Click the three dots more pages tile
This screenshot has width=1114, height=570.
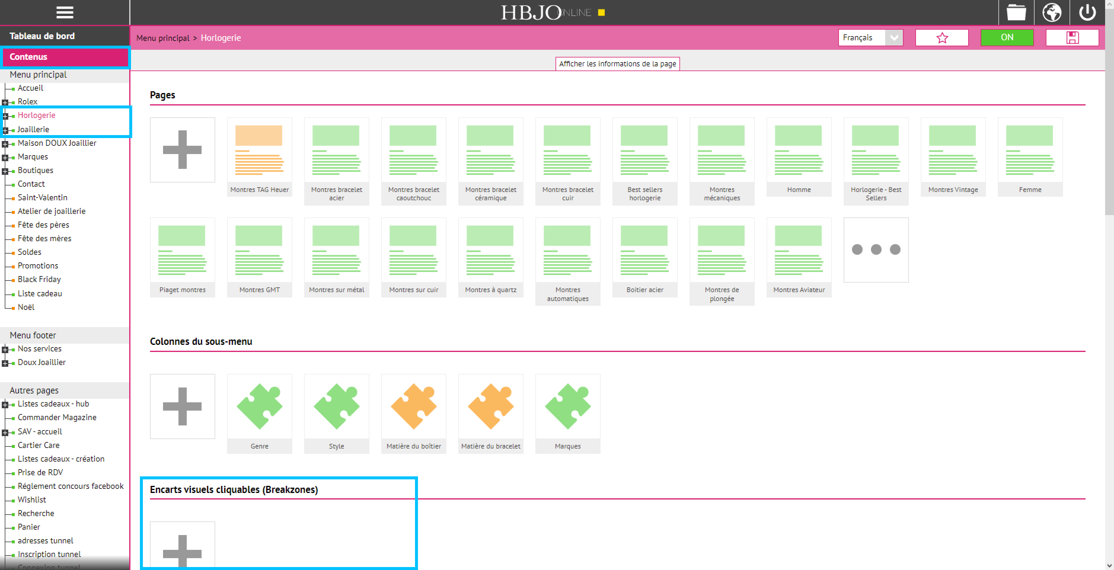pos(876,250)
